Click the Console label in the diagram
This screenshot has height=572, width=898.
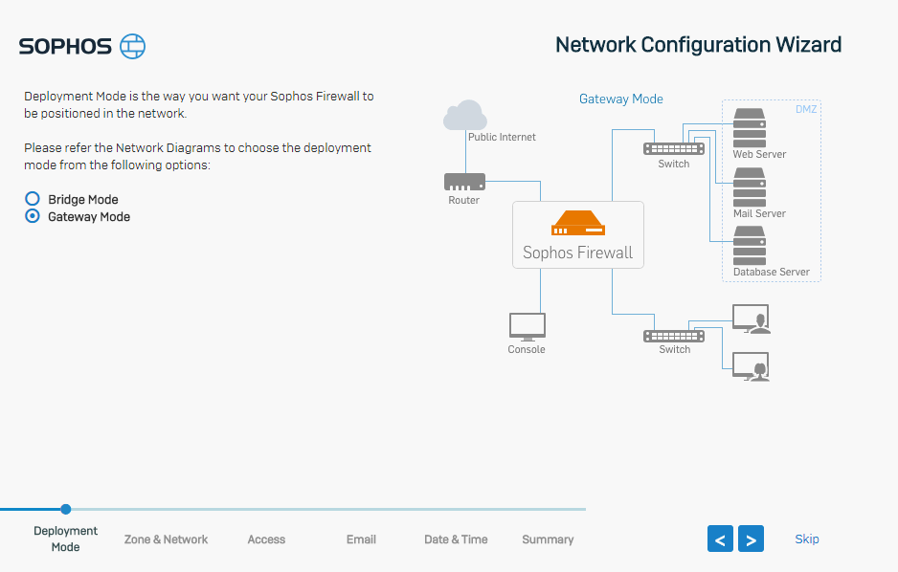(527, 349)
